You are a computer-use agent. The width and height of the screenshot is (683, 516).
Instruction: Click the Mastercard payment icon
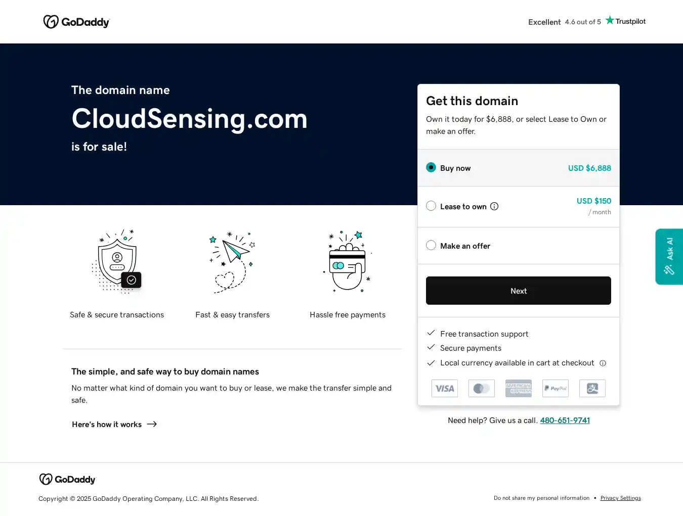click(481, 389)
